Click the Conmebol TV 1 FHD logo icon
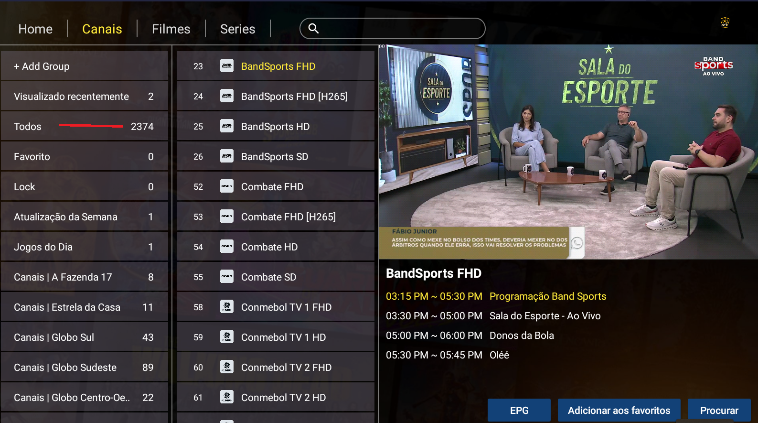This screenshot has height=423, width=758. [227, 307]
